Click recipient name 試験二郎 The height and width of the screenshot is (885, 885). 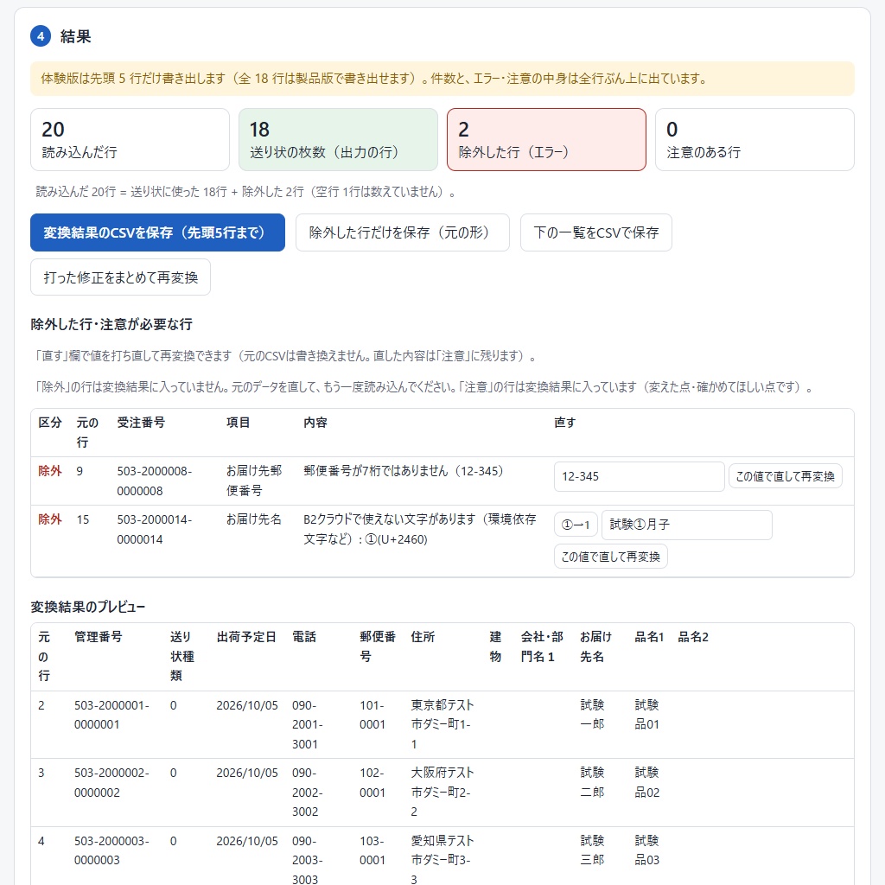592,782
